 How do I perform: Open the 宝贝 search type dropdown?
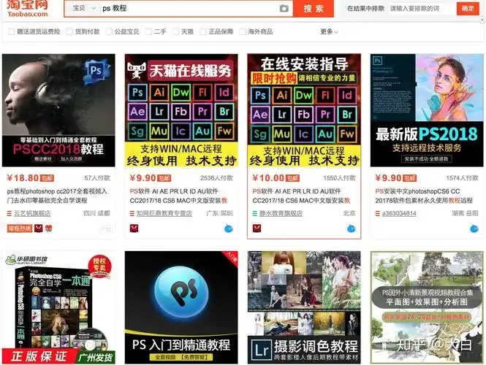(x=84, y=8)
